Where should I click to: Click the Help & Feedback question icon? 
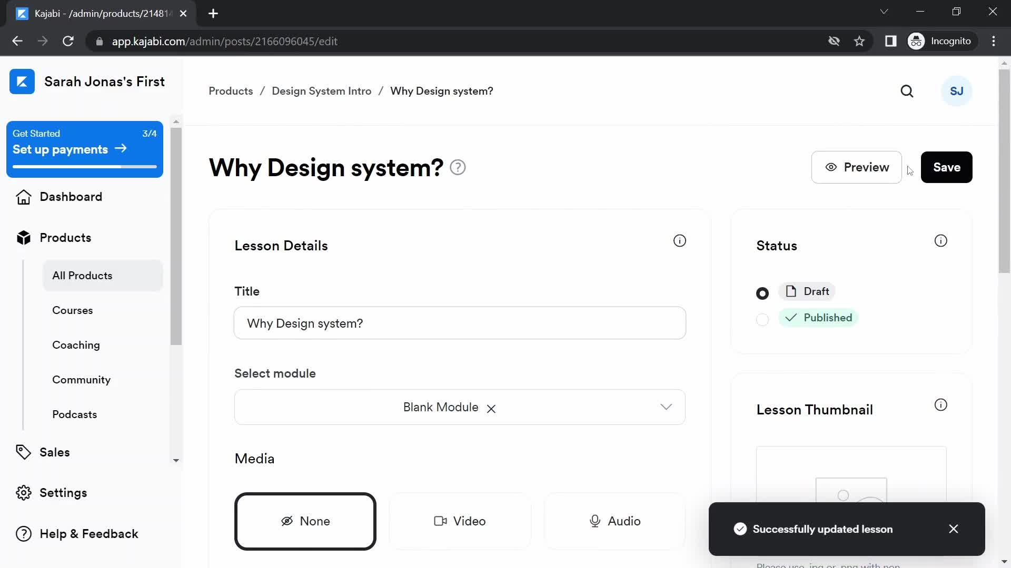click(24, 534)
